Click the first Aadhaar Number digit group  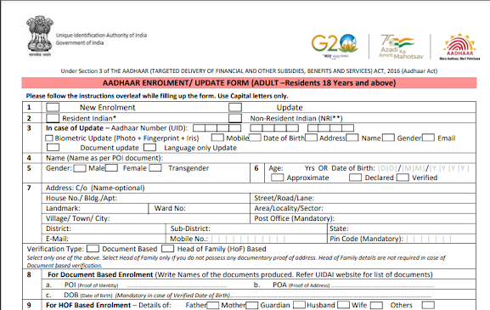pos(217,127)
